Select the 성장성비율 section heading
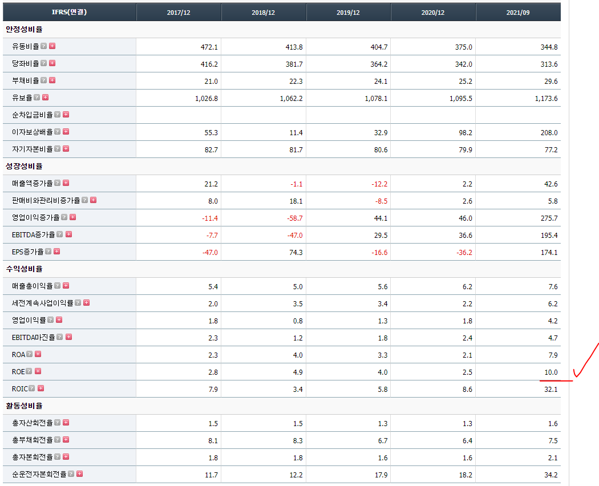The height and width of the screenshot is (486, 599). (x=24, y=166)
